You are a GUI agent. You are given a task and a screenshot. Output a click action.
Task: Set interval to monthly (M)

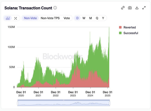click(91, 18)
